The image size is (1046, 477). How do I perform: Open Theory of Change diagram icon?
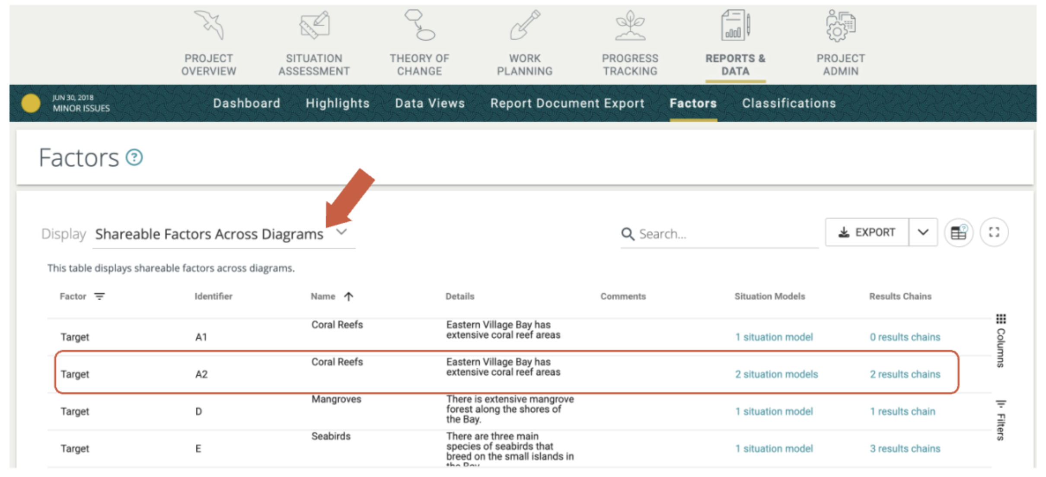click(419, 25)
